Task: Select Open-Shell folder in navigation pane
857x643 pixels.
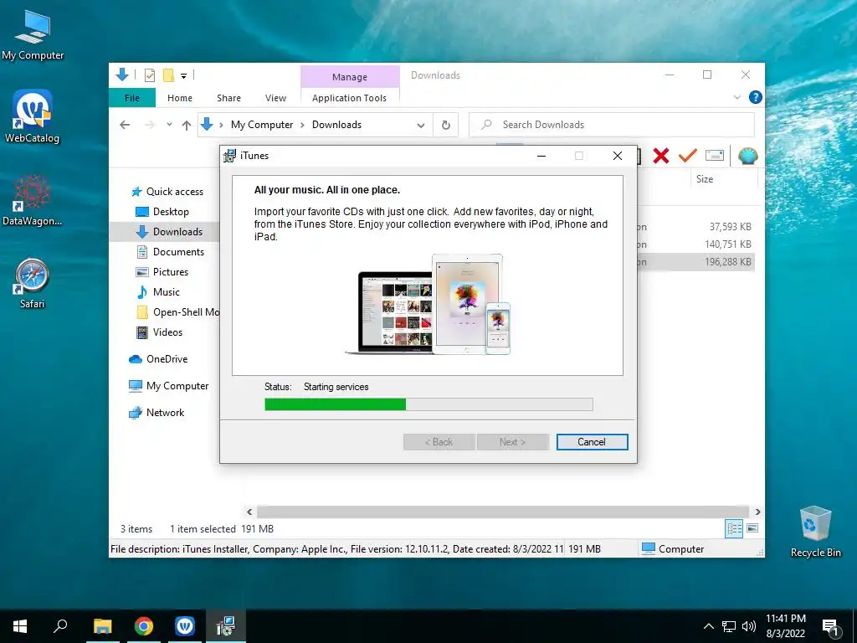Action: pos(186,312)
